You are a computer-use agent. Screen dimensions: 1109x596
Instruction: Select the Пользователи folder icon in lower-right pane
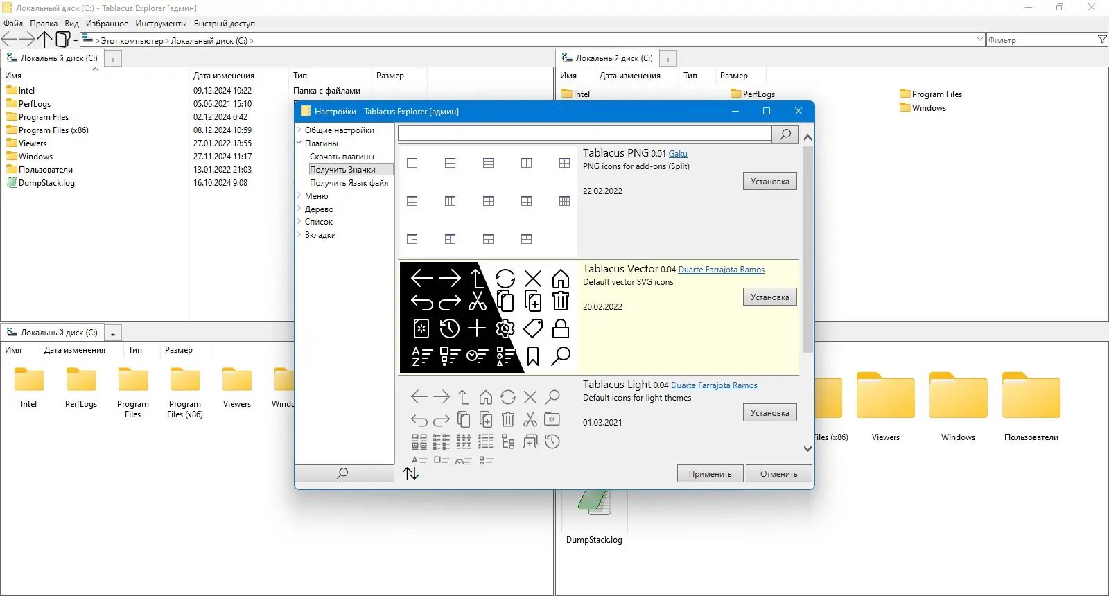click(x=1031, y=396)
